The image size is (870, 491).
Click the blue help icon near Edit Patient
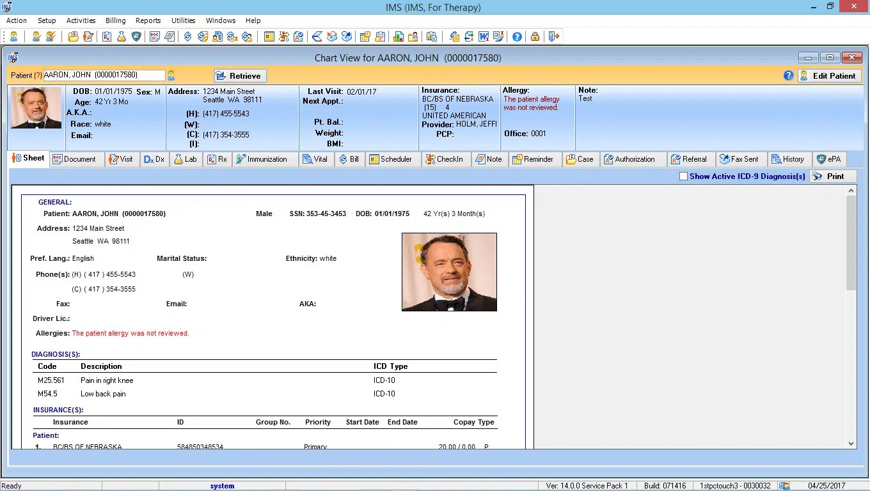(x=789, y=75)
